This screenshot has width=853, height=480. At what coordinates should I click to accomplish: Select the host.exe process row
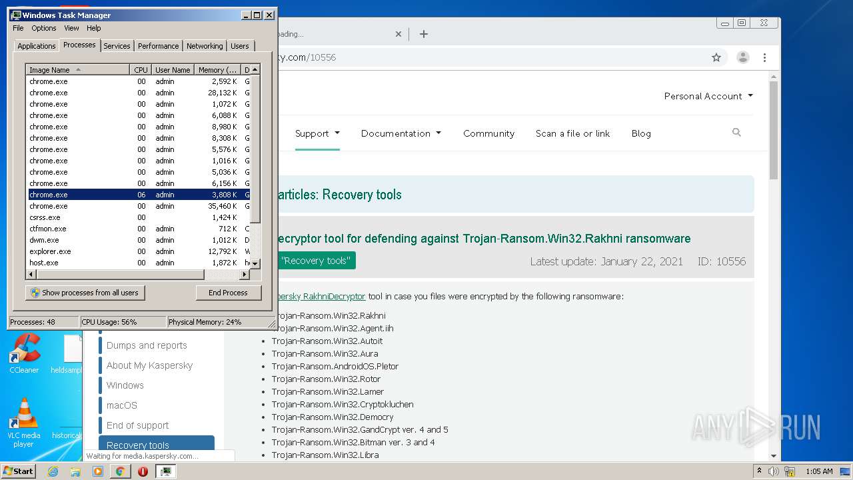[138, 263]
